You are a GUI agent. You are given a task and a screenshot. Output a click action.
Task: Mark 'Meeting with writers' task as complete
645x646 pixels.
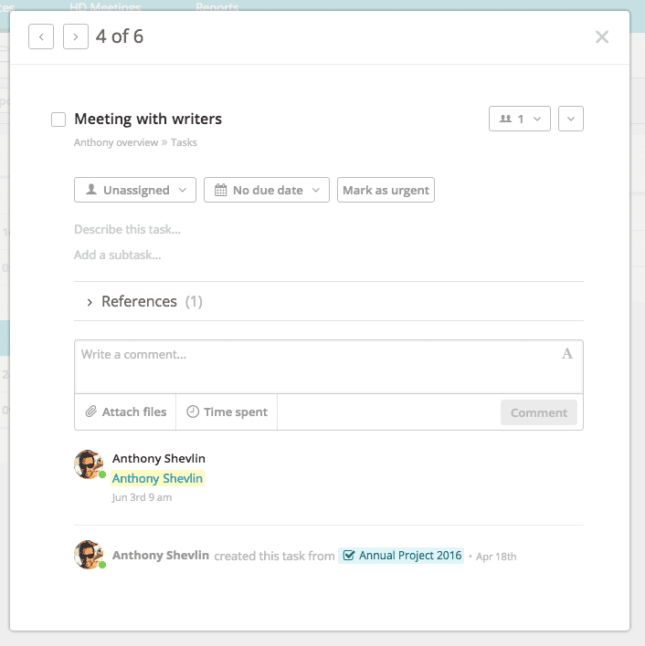[58, 120]
